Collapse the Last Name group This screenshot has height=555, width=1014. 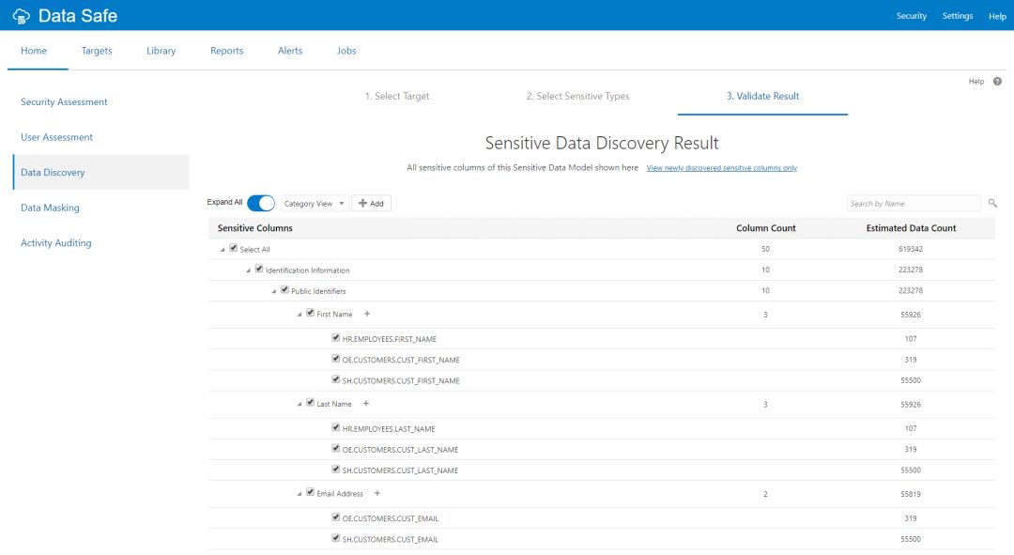[x=300, y=404]
